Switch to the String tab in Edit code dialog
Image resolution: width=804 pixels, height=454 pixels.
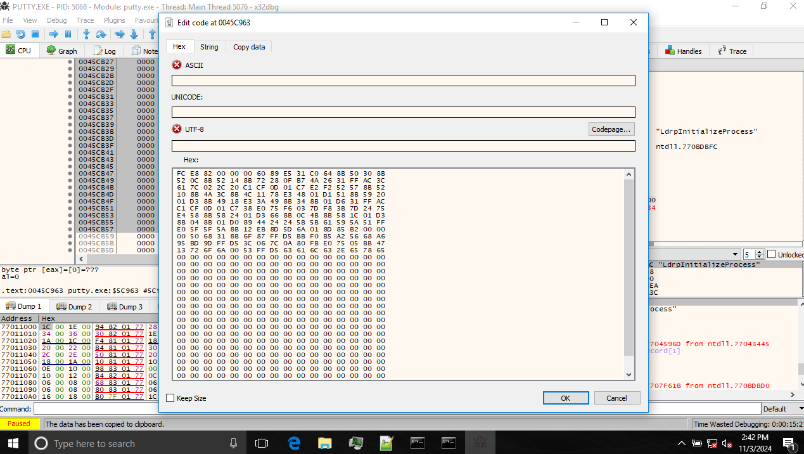pyautogui.click(x=209, y=47)
